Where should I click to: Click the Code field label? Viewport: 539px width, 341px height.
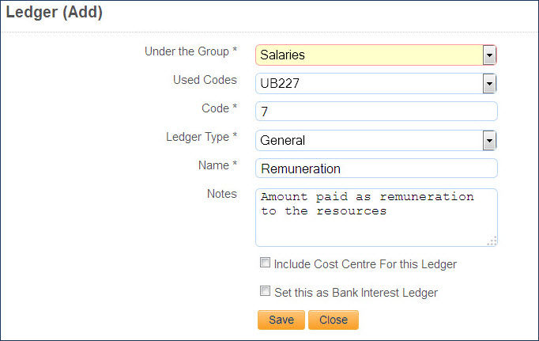click(x=219, y=108)
